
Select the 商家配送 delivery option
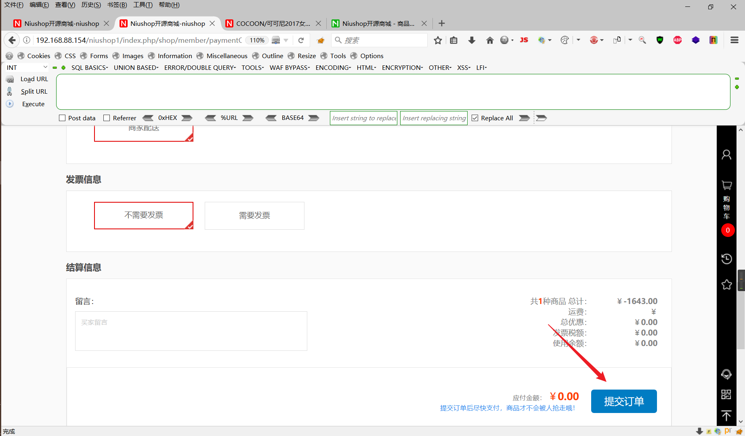pyautogui.click(x=144, y=133)
